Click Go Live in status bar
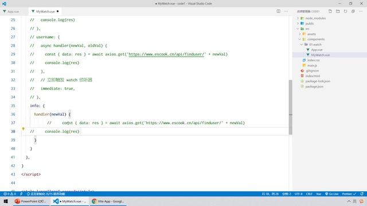This screenshot has width=367, height=206. (331, 194)
